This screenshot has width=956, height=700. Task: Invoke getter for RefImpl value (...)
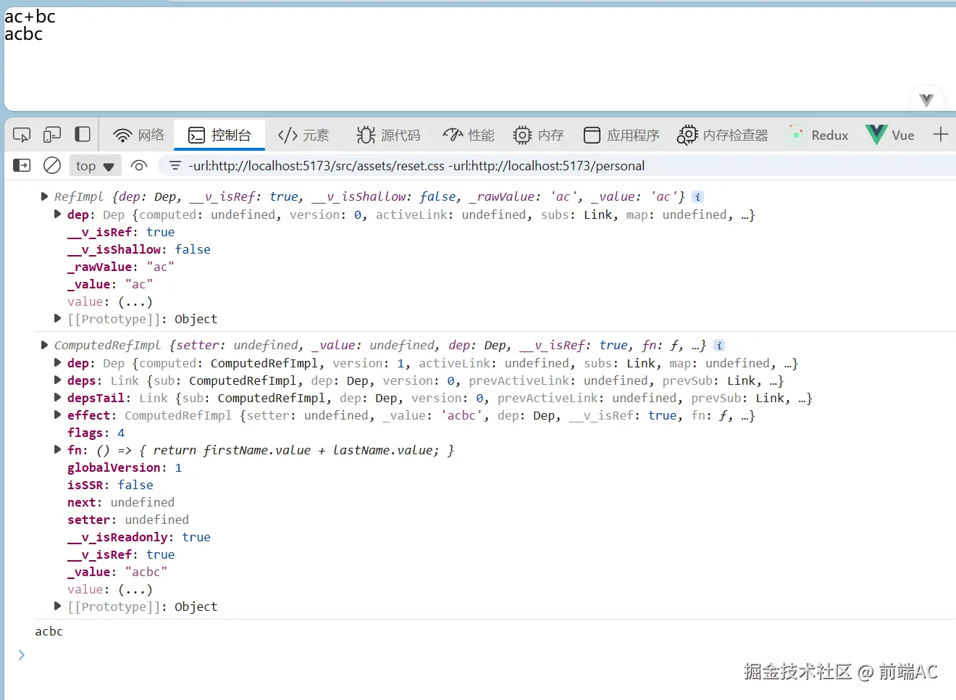tap(135, 301)
